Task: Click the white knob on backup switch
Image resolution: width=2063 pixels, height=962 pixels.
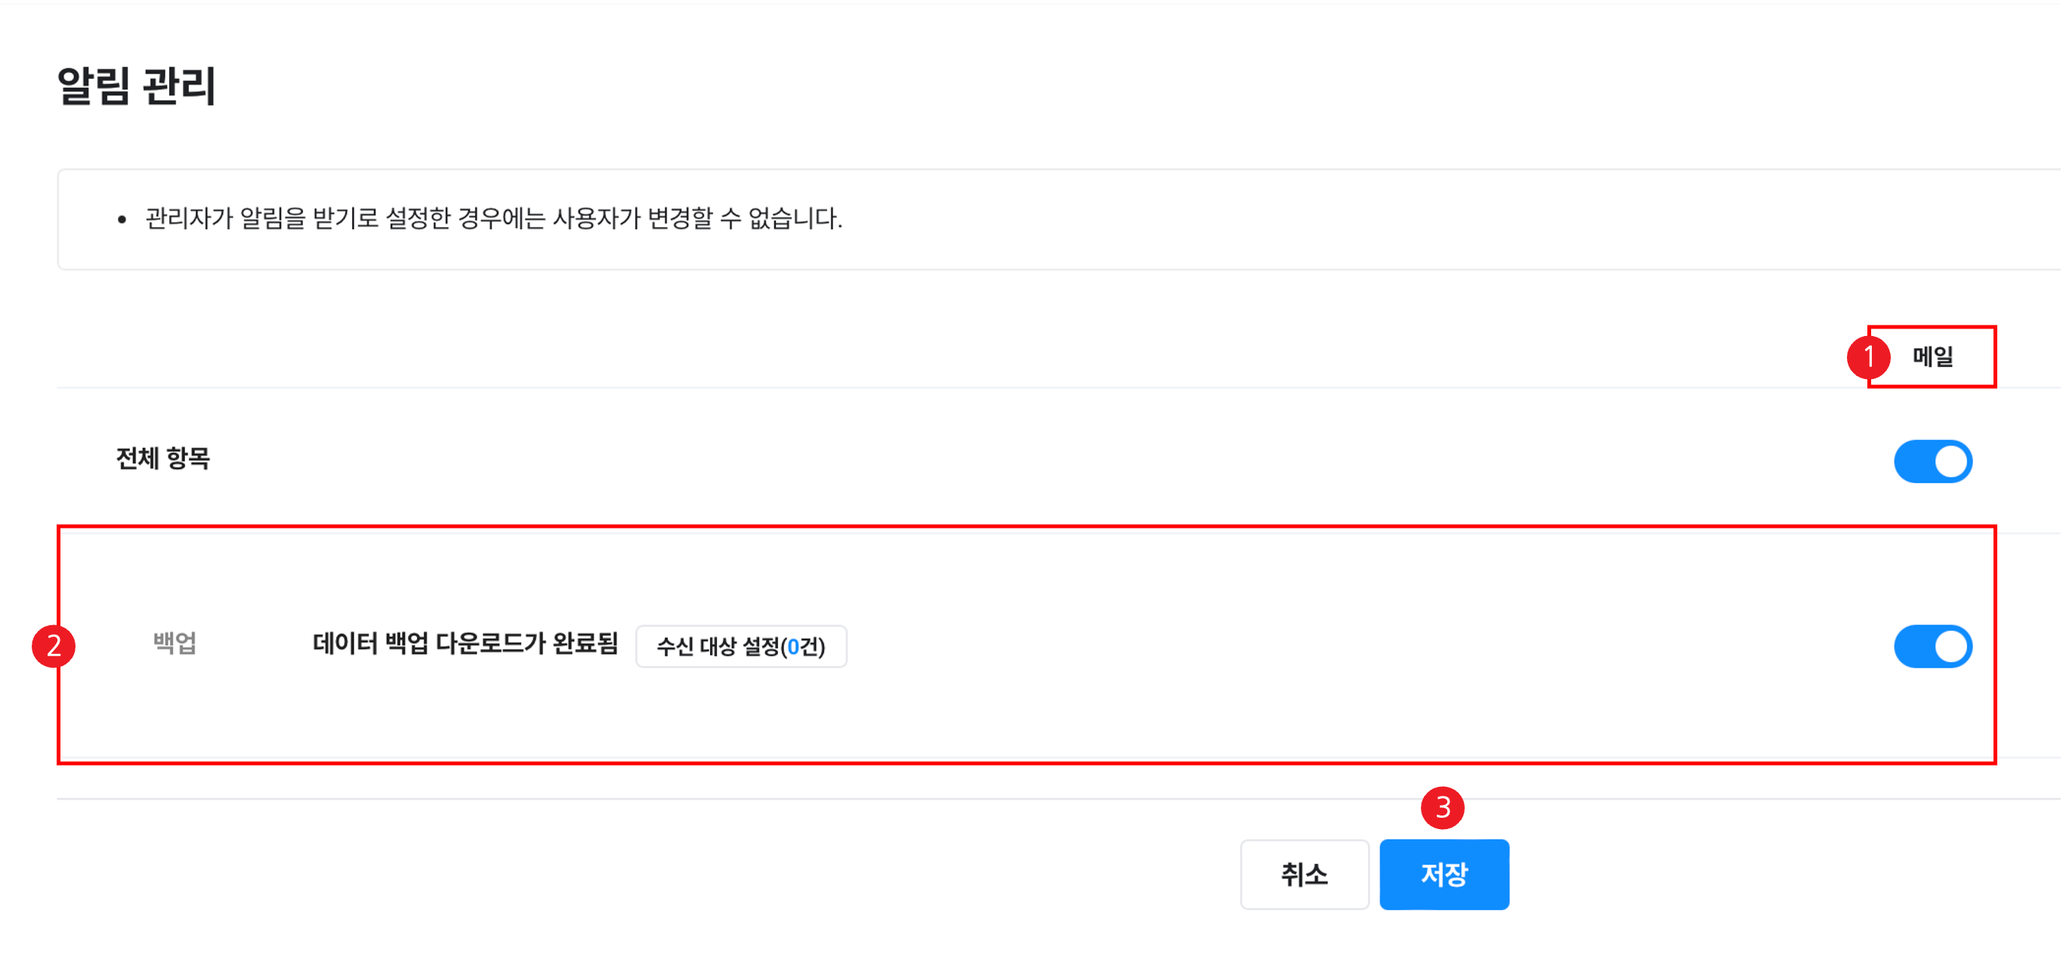Action: pos(1951,646)
